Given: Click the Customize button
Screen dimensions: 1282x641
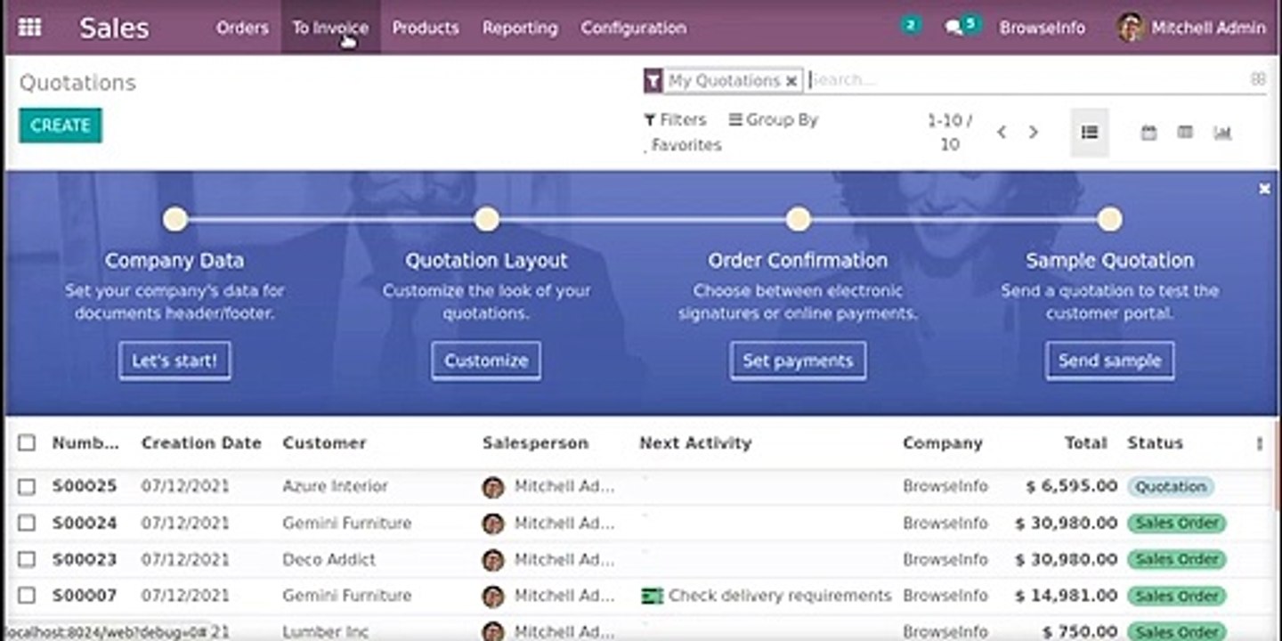Looking at the screenshot, I should [486, 361].
